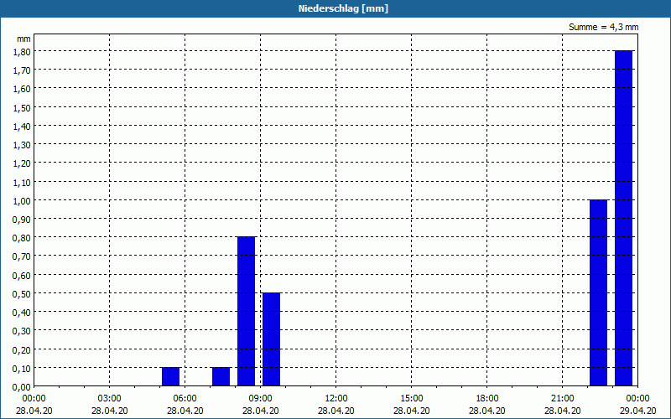
Task: Select the "28.04.20" date under 12:00
Action: click(336, 411)
